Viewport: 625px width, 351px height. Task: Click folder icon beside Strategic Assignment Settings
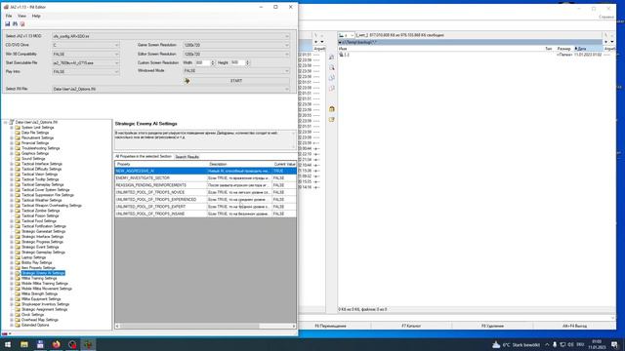(18, 309)
